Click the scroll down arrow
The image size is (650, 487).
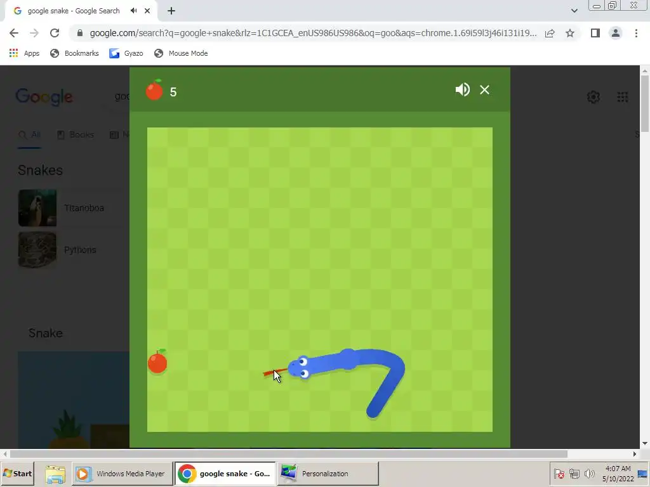(x=645, y=443)
